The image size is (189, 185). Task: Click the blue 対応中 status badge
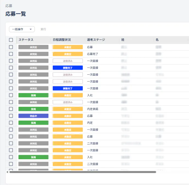[x=33, y=116]
